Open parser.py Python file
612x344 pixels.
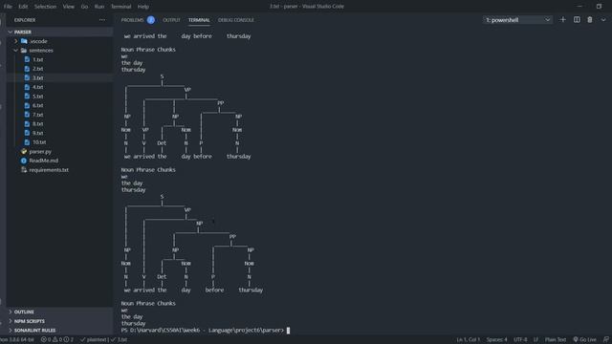click(x=40, y=152)
